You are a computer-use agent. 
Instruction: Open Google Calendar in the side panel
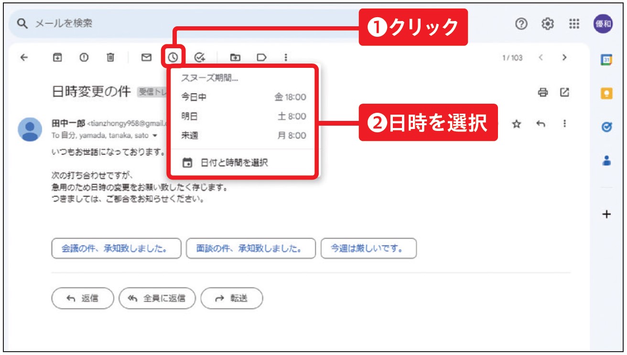606,60
